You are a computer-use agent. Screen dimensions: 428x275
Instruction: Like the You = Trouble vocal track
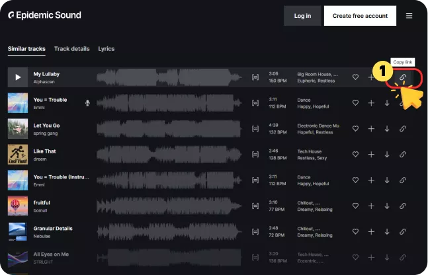(x=355, y=103)
